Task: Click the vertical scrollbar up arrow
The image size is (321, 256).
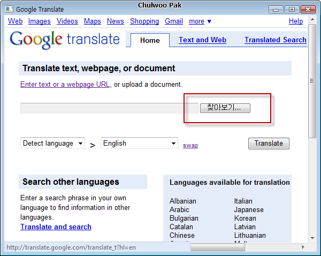Action: pyautogui.click(x=312, y=19)
